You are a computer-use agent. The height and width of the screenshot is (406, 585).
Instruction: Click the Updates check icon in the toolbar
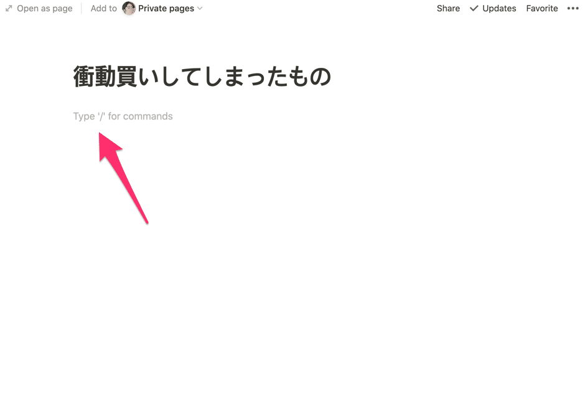(474, 8)
